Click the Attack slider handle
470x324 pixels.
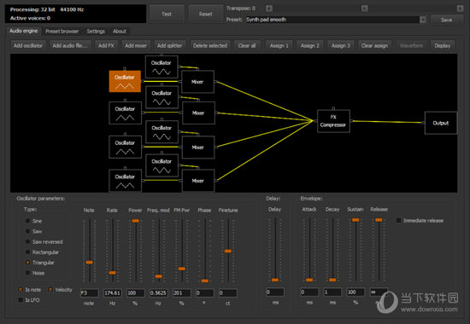[309, 280]
